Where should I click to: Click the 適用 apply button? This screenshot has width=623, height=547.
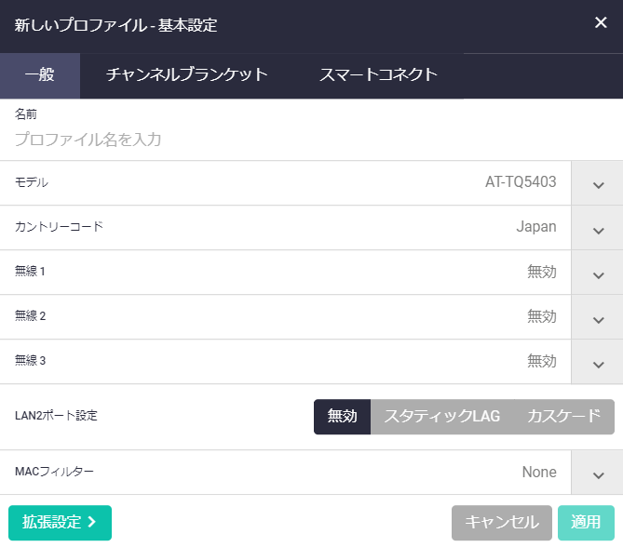[586, 523]
